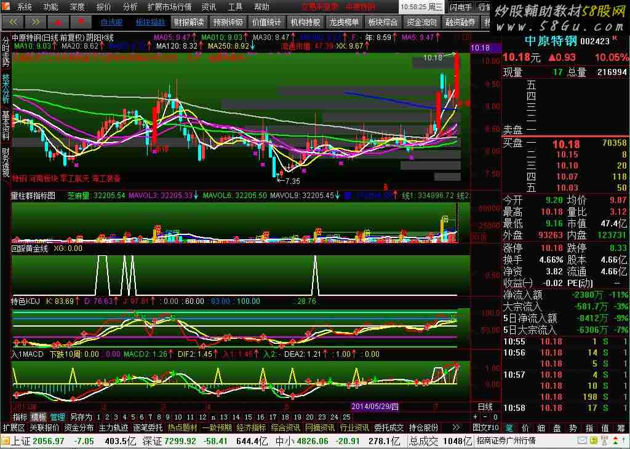
Task: Switch to the 分时走势 side tab
Action: 6,52
